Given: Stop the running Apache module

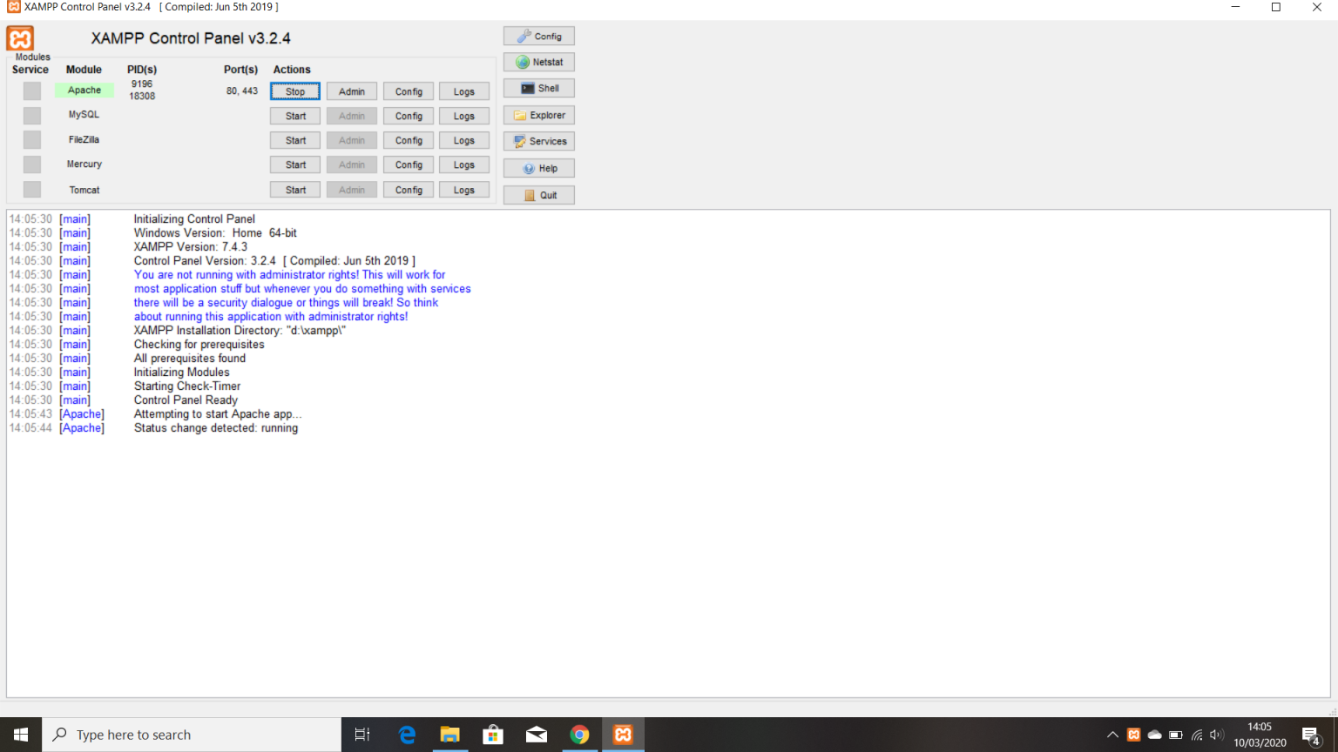Looking at the screenshot, I should (295, 91).
